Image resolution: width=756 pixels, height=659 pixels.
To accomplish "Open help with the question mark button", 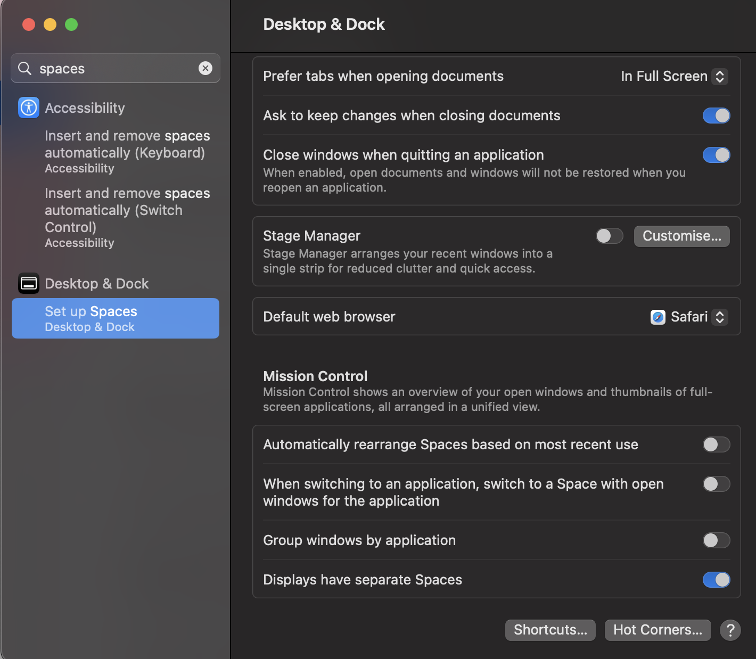I will pyautogui.click(x=730, y=630).
